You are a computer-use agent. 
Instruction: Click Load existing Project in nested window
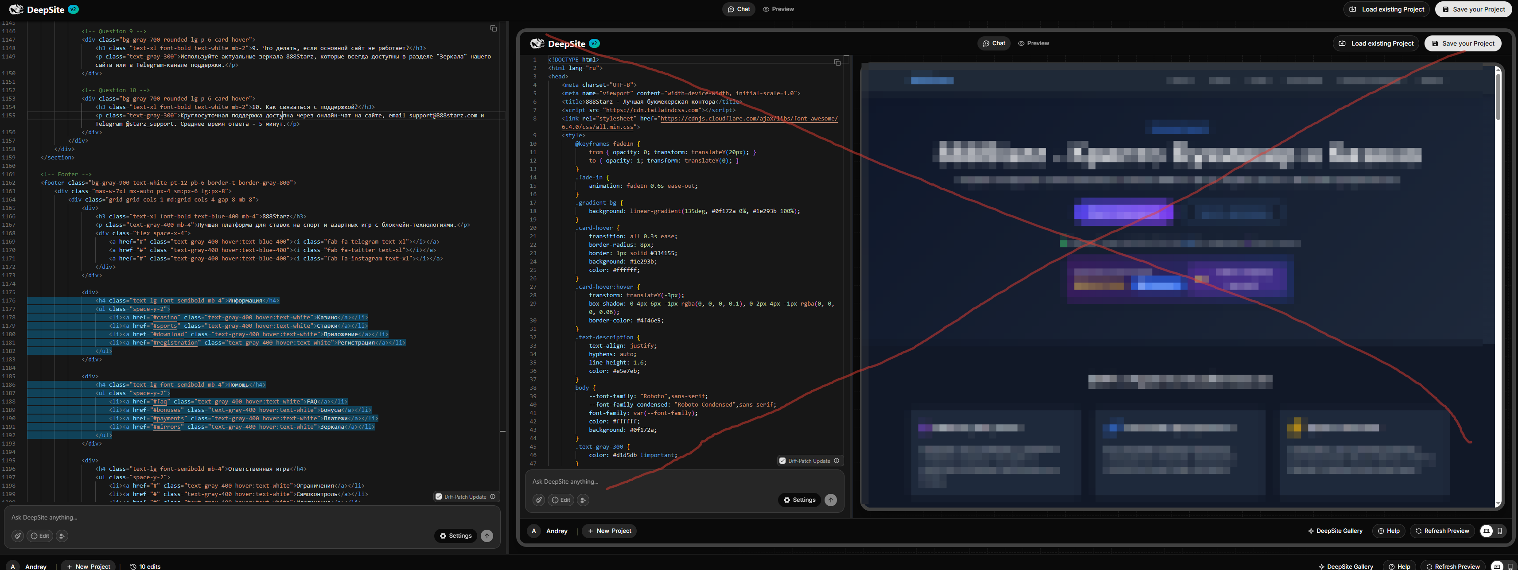click(x=1376, y=43)
